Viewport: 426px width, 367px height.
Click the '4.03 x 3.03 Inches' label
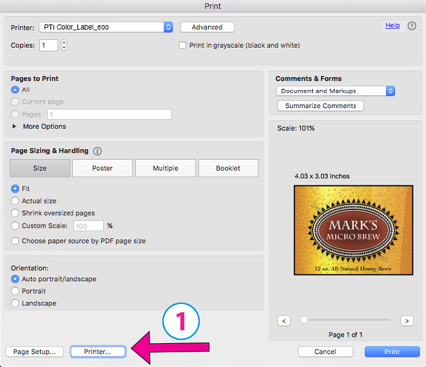[322, 176]
